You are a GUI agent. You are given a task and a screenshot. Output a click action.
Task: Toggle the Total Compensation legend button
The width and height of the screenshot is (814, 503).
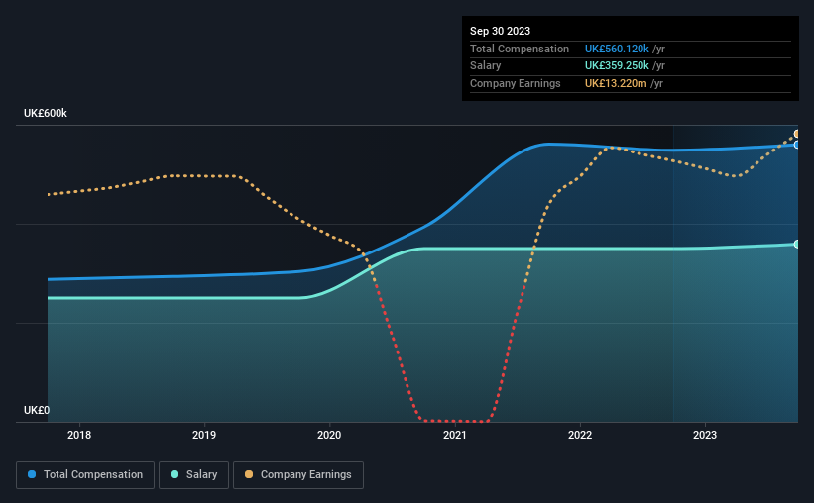coord(85,475)
